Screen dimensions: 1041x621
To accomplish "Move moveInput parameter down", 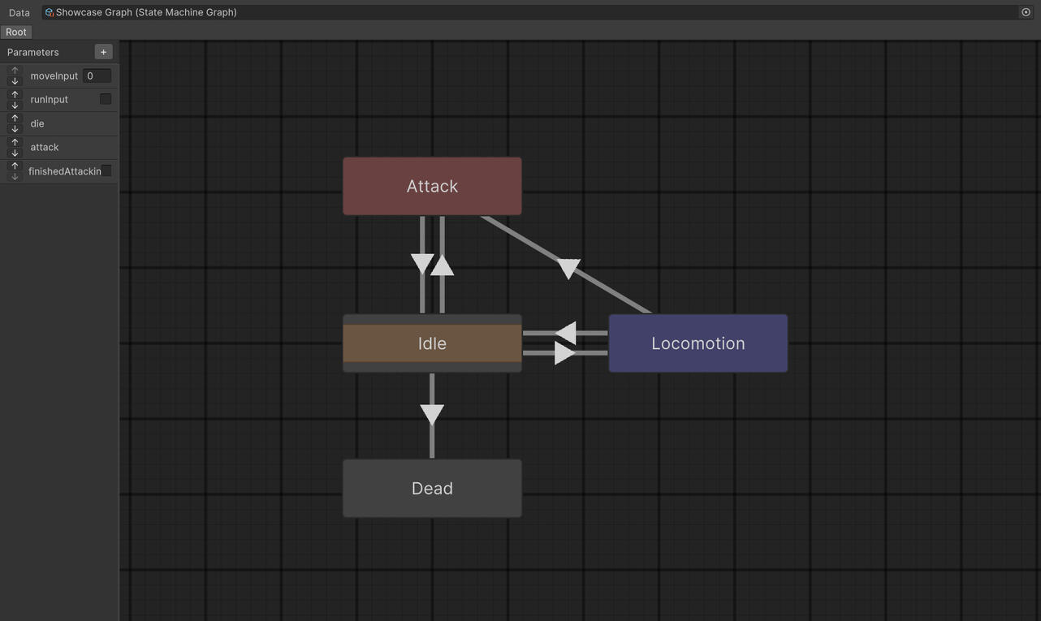I will coord(15,81).
